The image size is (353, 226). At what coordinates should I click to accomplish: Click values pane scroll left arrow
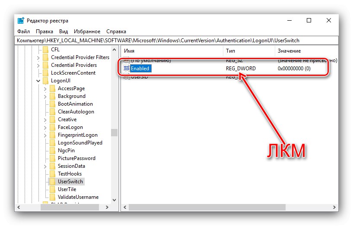[x=125, y=207]
